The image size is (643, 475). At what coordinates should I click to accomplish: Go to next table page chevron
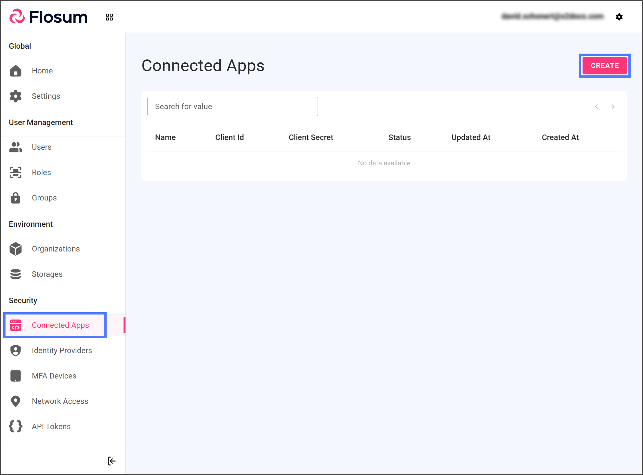click(x=613, y=107)
